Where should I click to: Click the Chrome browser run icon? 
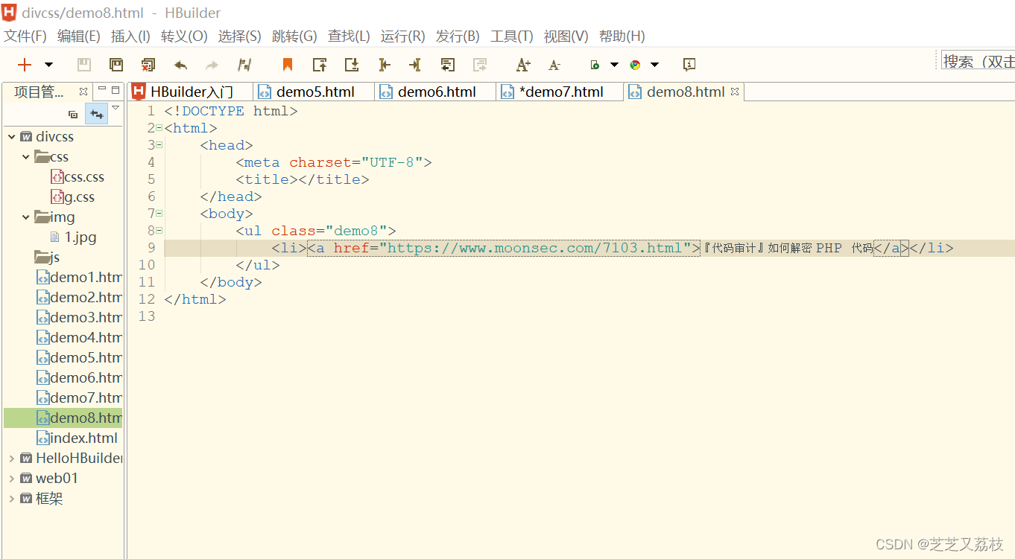pos(635,65)
